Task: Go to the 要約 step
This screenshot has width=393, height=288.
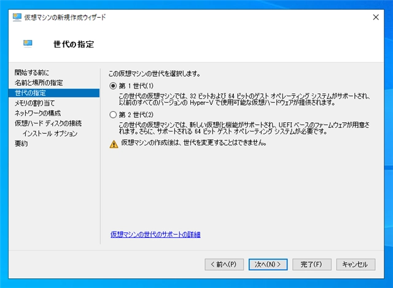Action: coord(21,144)
